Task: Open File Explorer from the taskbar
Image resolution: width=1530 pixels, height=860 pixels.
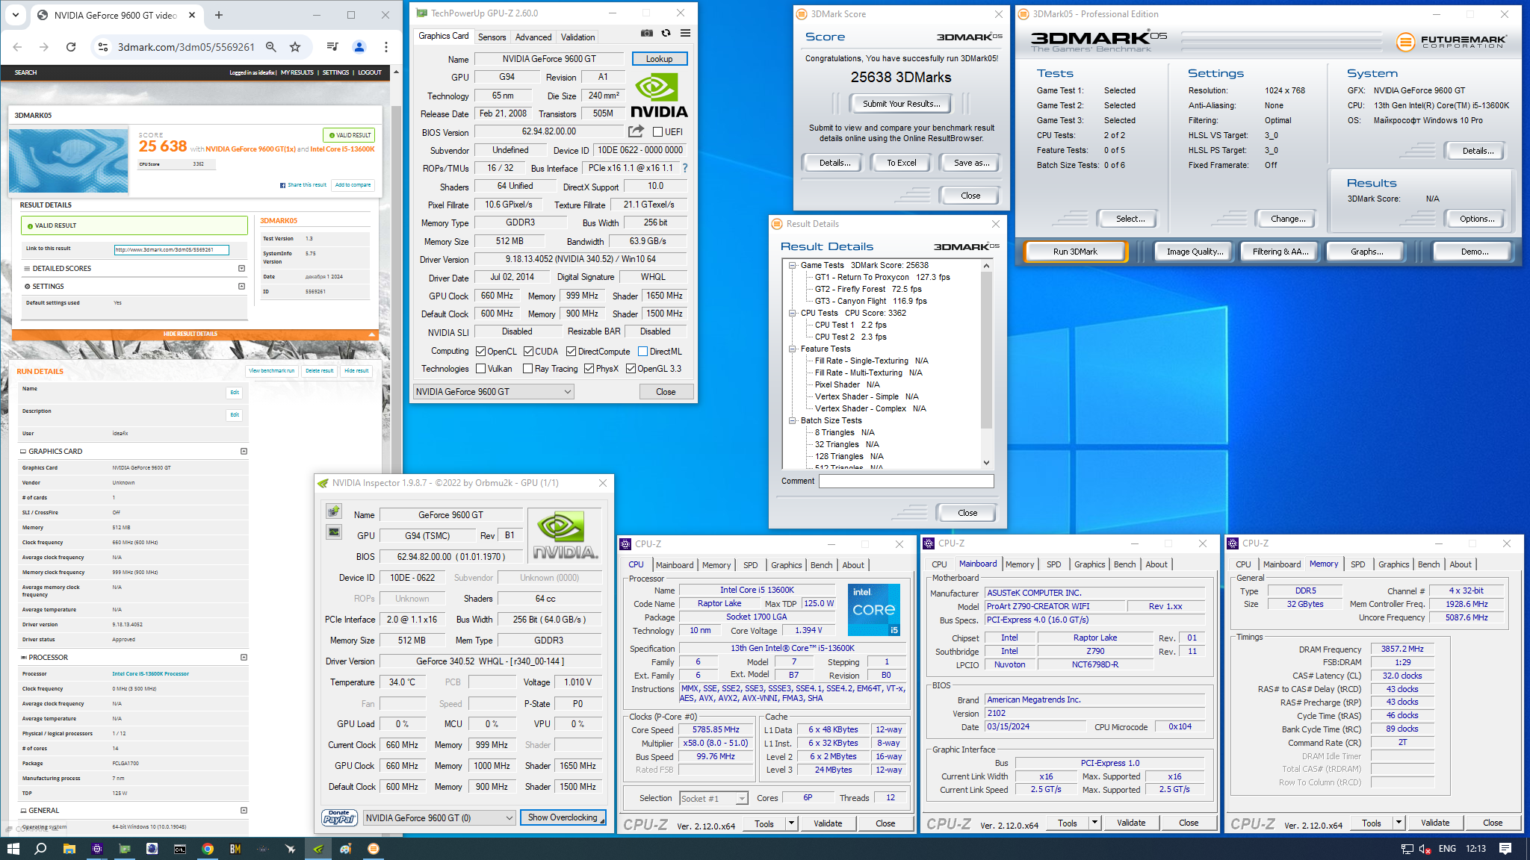Action: tap(69, 849)
